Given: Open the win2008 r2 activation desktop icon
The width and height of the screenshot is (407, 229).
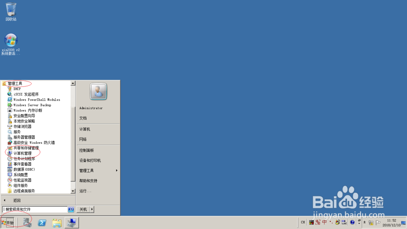Looking at the screenshot, I should pyautogui.click(x=11, y=44).
